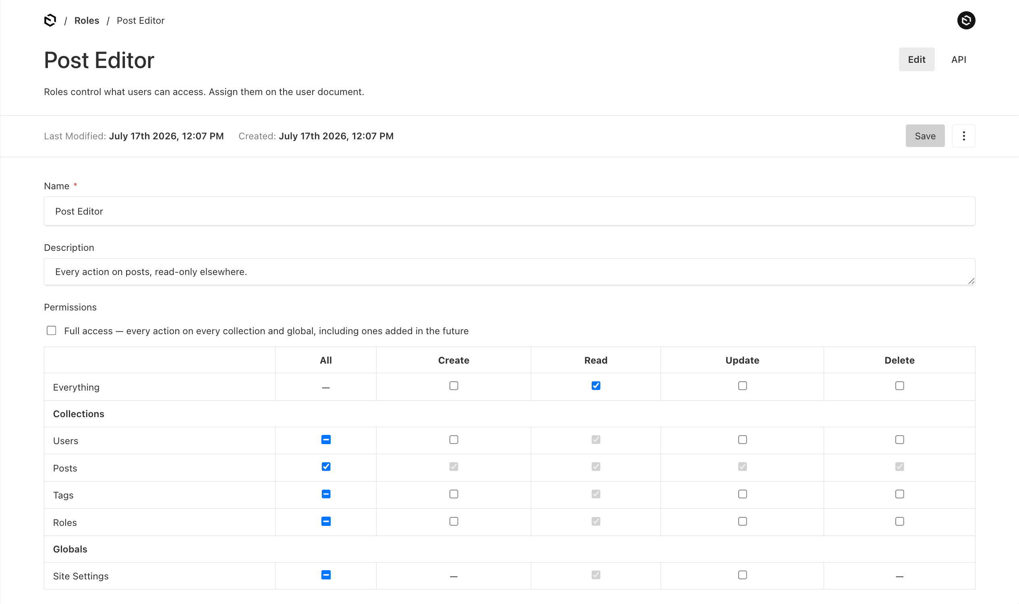
Task: Check Update for the Site Settings row
Action: coord(742,575)
